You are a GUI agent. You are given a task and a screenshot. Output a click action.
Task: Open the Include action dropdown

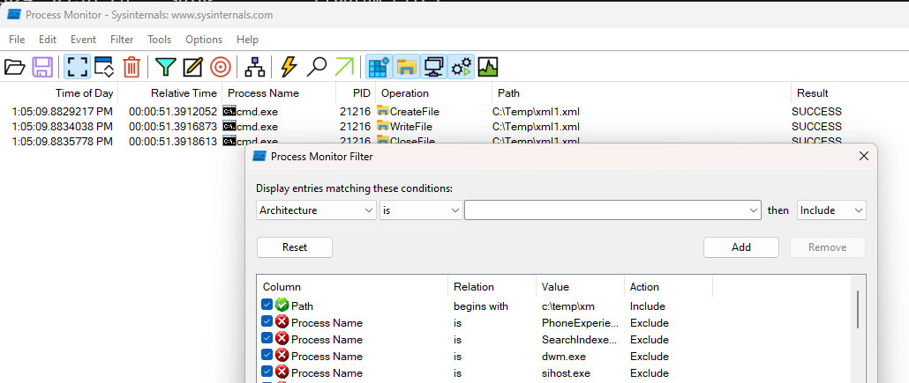pyautogui.click(x=832, y=210)
